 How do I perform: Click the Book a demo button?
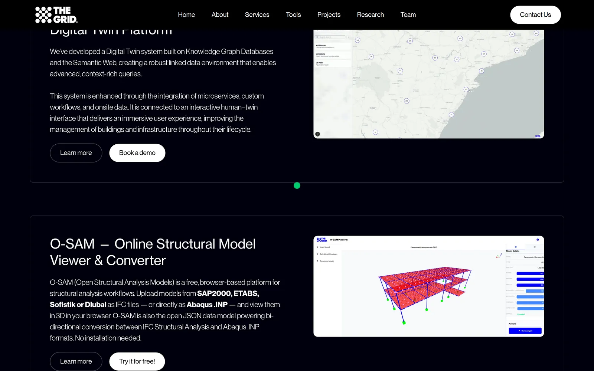tap(137, 153)
